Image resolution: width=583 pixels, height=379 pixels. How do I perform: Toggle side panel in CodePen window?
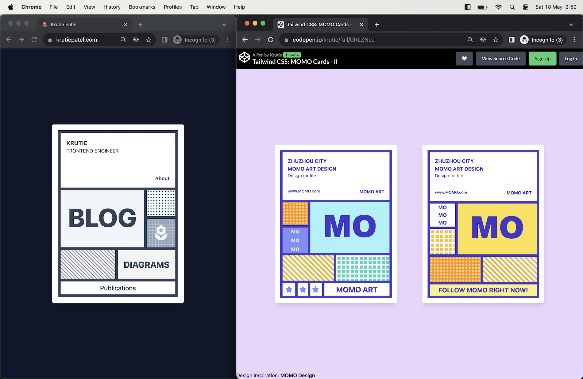511,40
